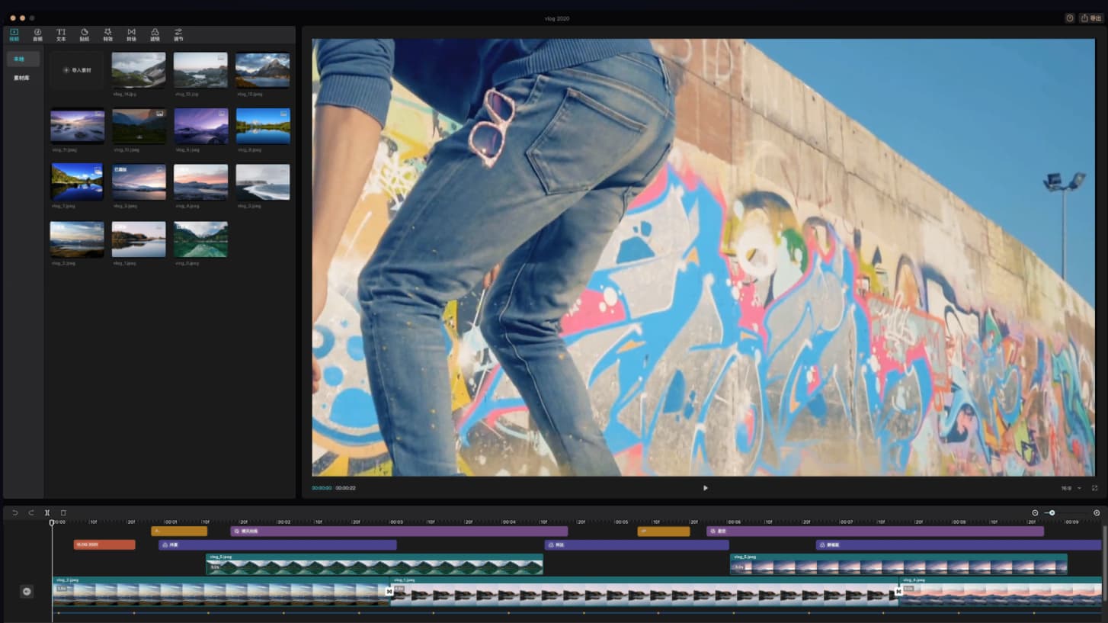Click the delete trash icon in timeline toolbar
Screen dimensions: 1108x623
(x=63, y=513)
